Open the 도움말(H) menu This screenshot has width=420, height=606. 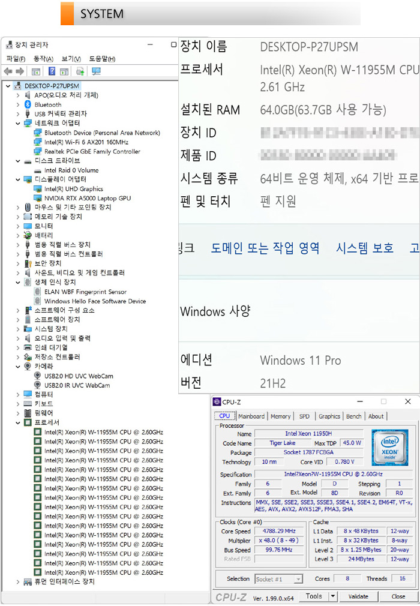click(102, 59)
